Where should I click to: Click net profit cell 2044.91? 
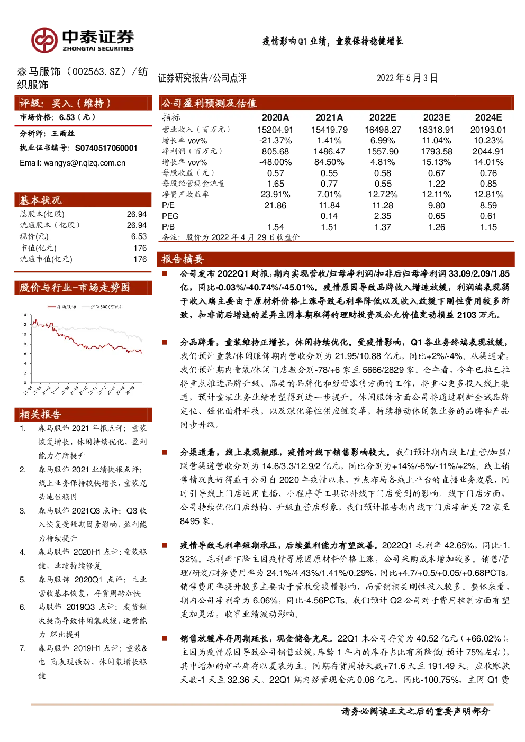(x=488, y=151)
